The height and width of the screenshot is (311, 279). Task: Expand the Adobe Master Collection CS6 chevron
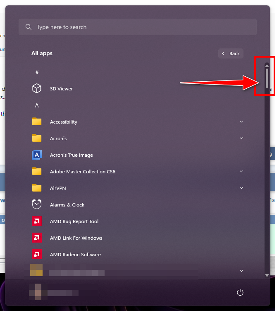click(241, 171)
